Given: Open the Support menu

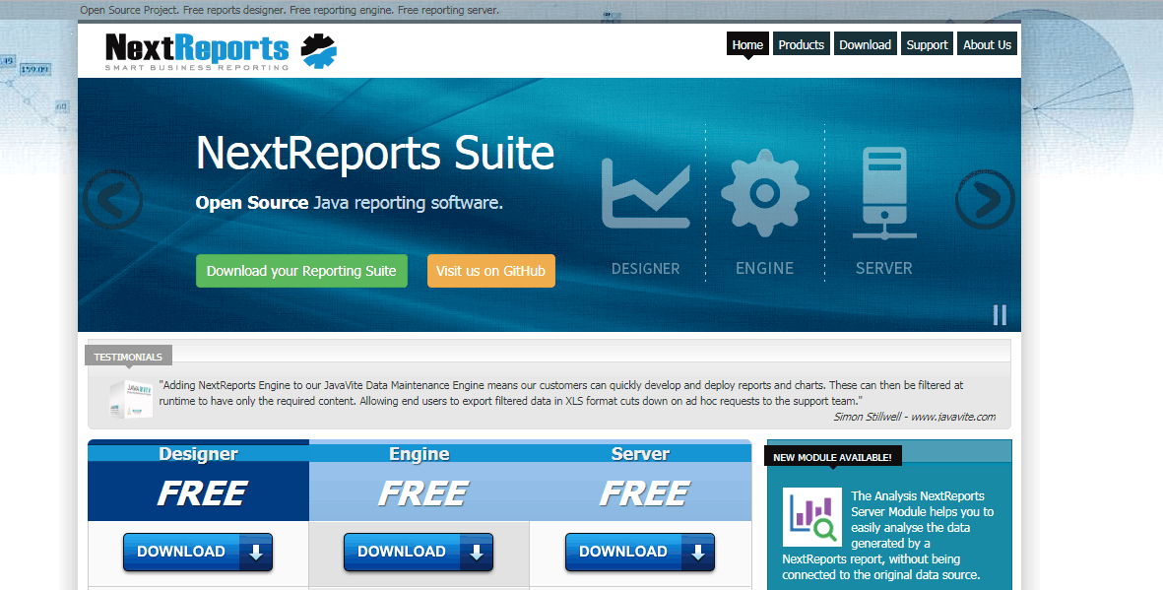Looking at the screenshot, I should pyautogui.click(x=927, y=44).
